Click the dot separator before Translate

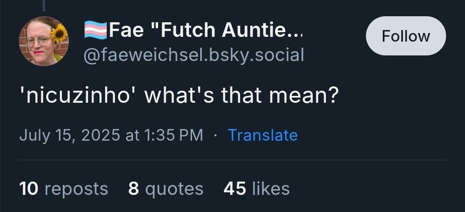[215, 136]
